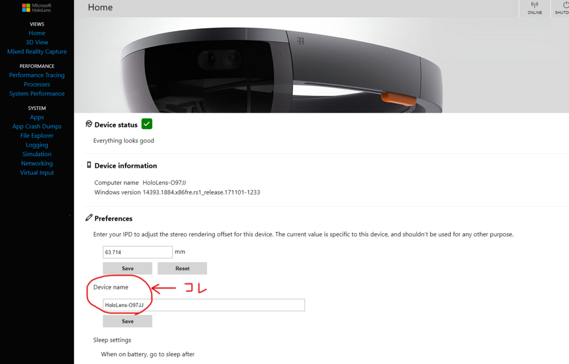The width and height of the screenshot is (569, 364).
Task: Open System Performance page
Action: pos(37,93)
